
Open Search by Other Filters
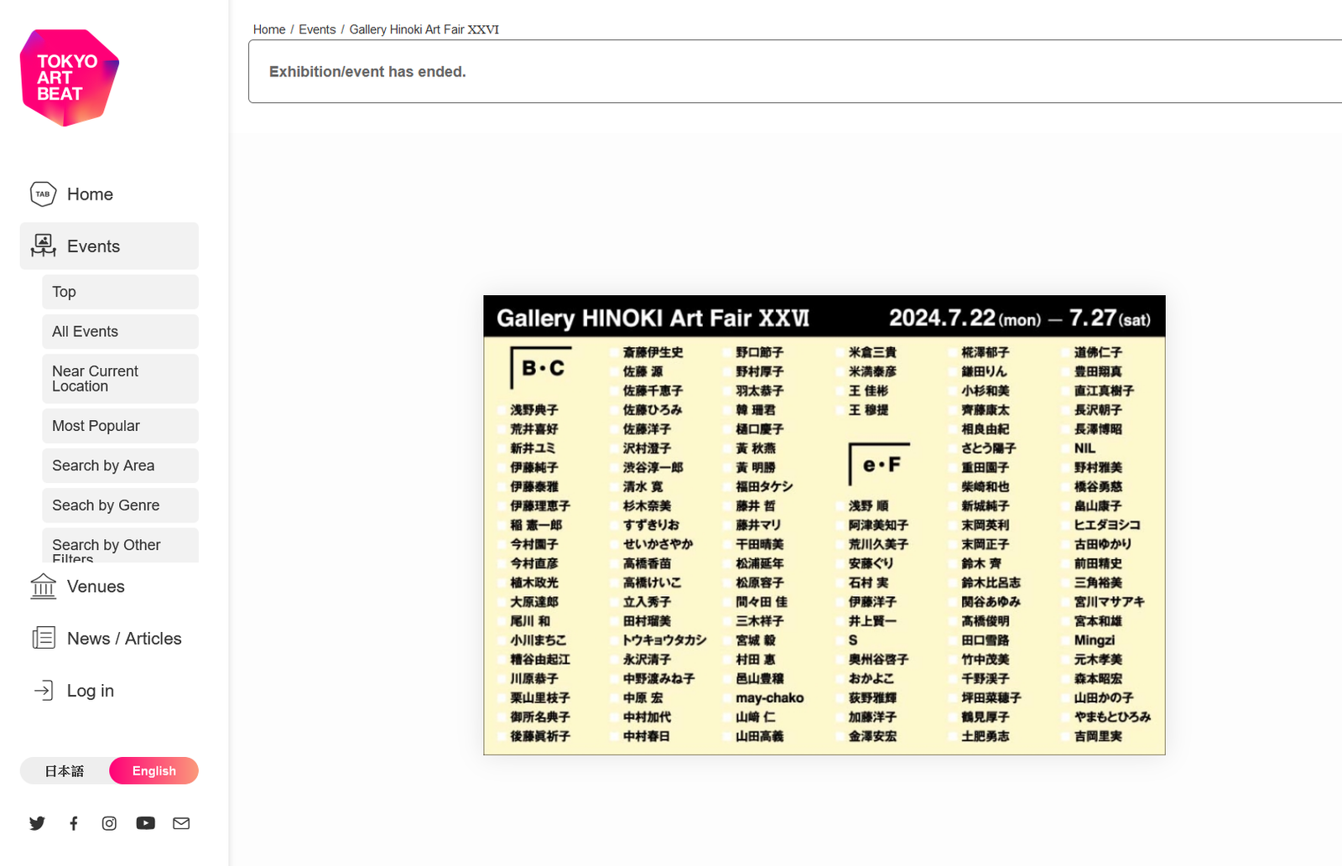pyautogui.click(x=120, y=546)
